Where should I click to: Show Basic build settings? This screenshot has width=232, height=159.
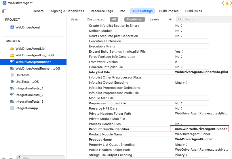click(75, 19)
